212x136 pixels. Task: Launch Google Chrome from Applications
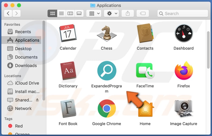click(107, 109)
